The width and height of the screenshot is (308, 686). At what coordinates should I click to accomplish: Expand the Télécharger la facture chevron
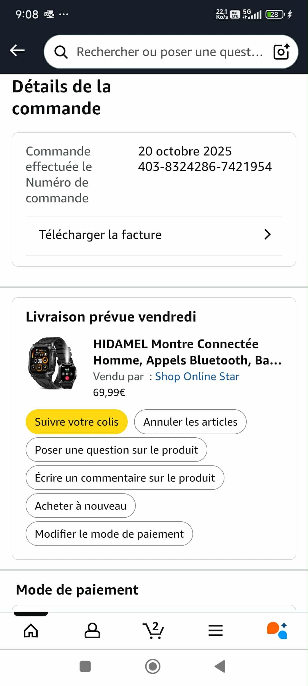point(267,234)
